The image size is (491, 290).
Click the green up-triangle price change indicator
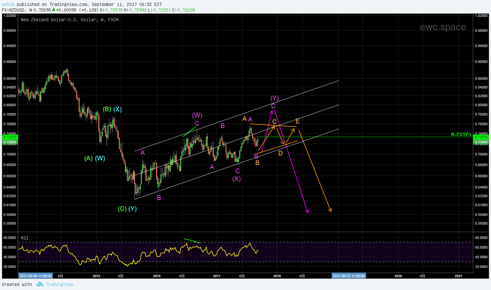click(x=53, y=10)
